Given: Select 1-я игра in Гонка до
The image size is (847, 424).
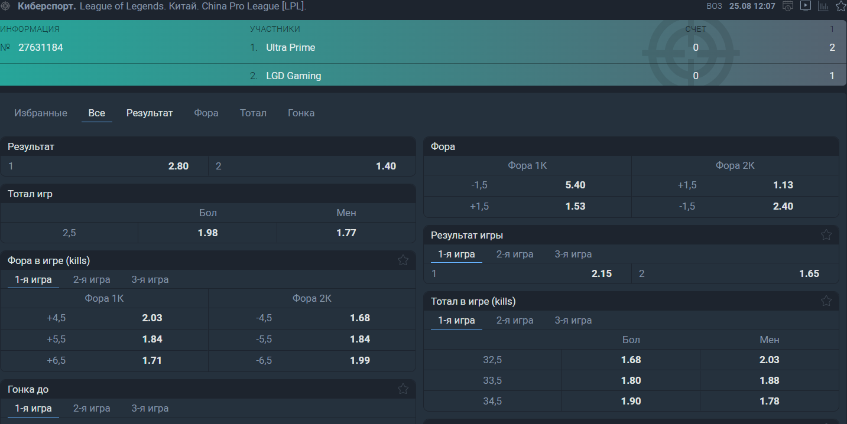Looking at the screenshot, I should [33, 408].
